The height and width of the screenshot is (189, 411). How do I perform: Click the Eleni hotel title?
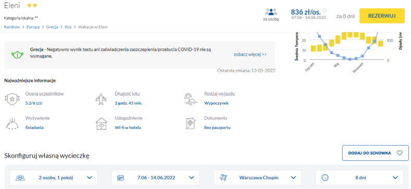(x=12, y=5)
